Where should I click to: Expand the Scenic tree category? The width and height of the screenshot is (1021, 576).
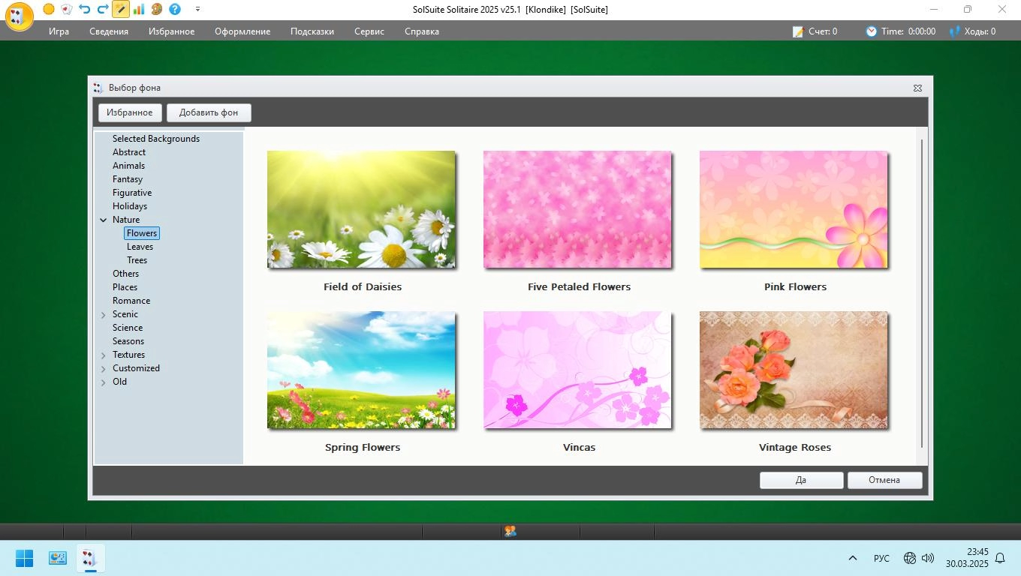tap(104, 315)
